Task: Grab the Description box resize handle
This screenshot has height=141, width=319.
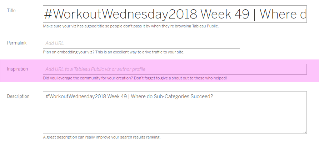Action: [x=305, y=132]
